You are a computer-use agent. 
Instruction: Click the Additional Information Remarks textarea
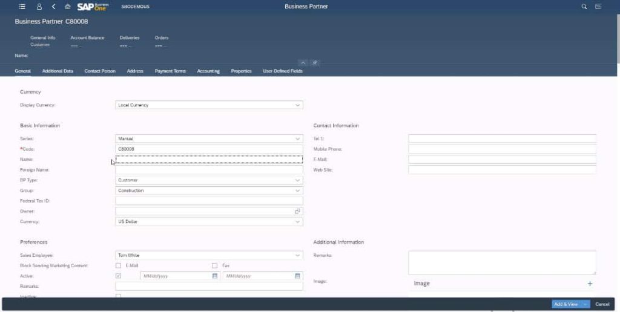coord(502,262)
